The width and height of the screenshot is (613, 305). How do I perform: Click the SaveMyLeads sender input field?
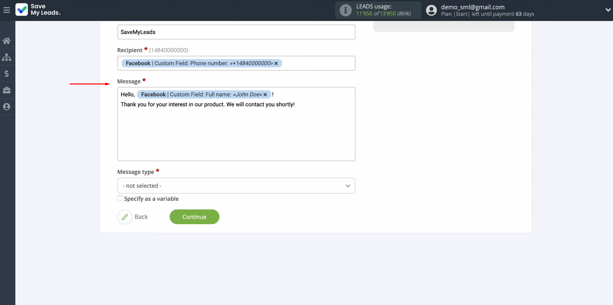236,32
